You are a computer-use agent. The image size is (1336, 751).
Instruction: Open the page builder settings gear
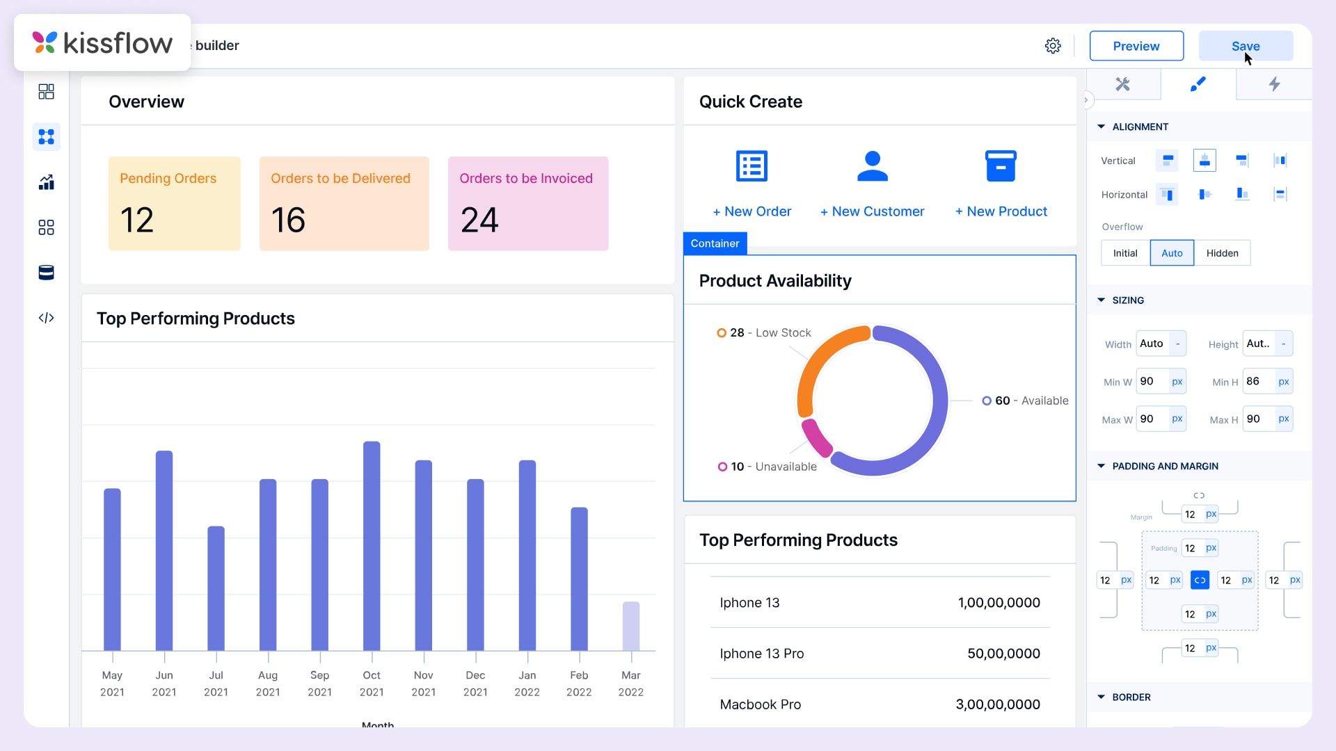(x=1053, y=45)
